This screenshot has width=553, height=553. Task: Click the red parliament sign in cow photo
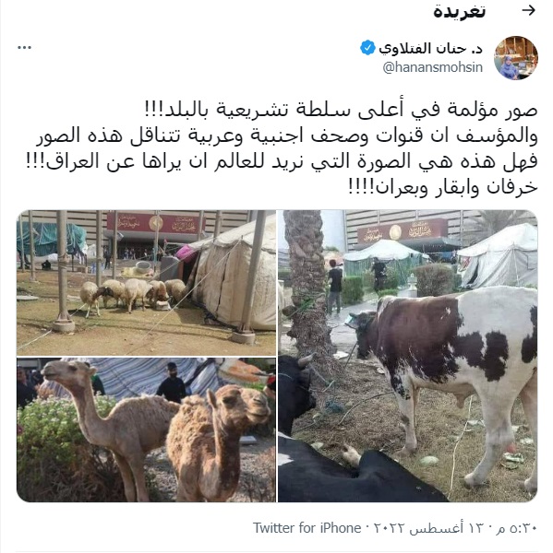(403, 229)
